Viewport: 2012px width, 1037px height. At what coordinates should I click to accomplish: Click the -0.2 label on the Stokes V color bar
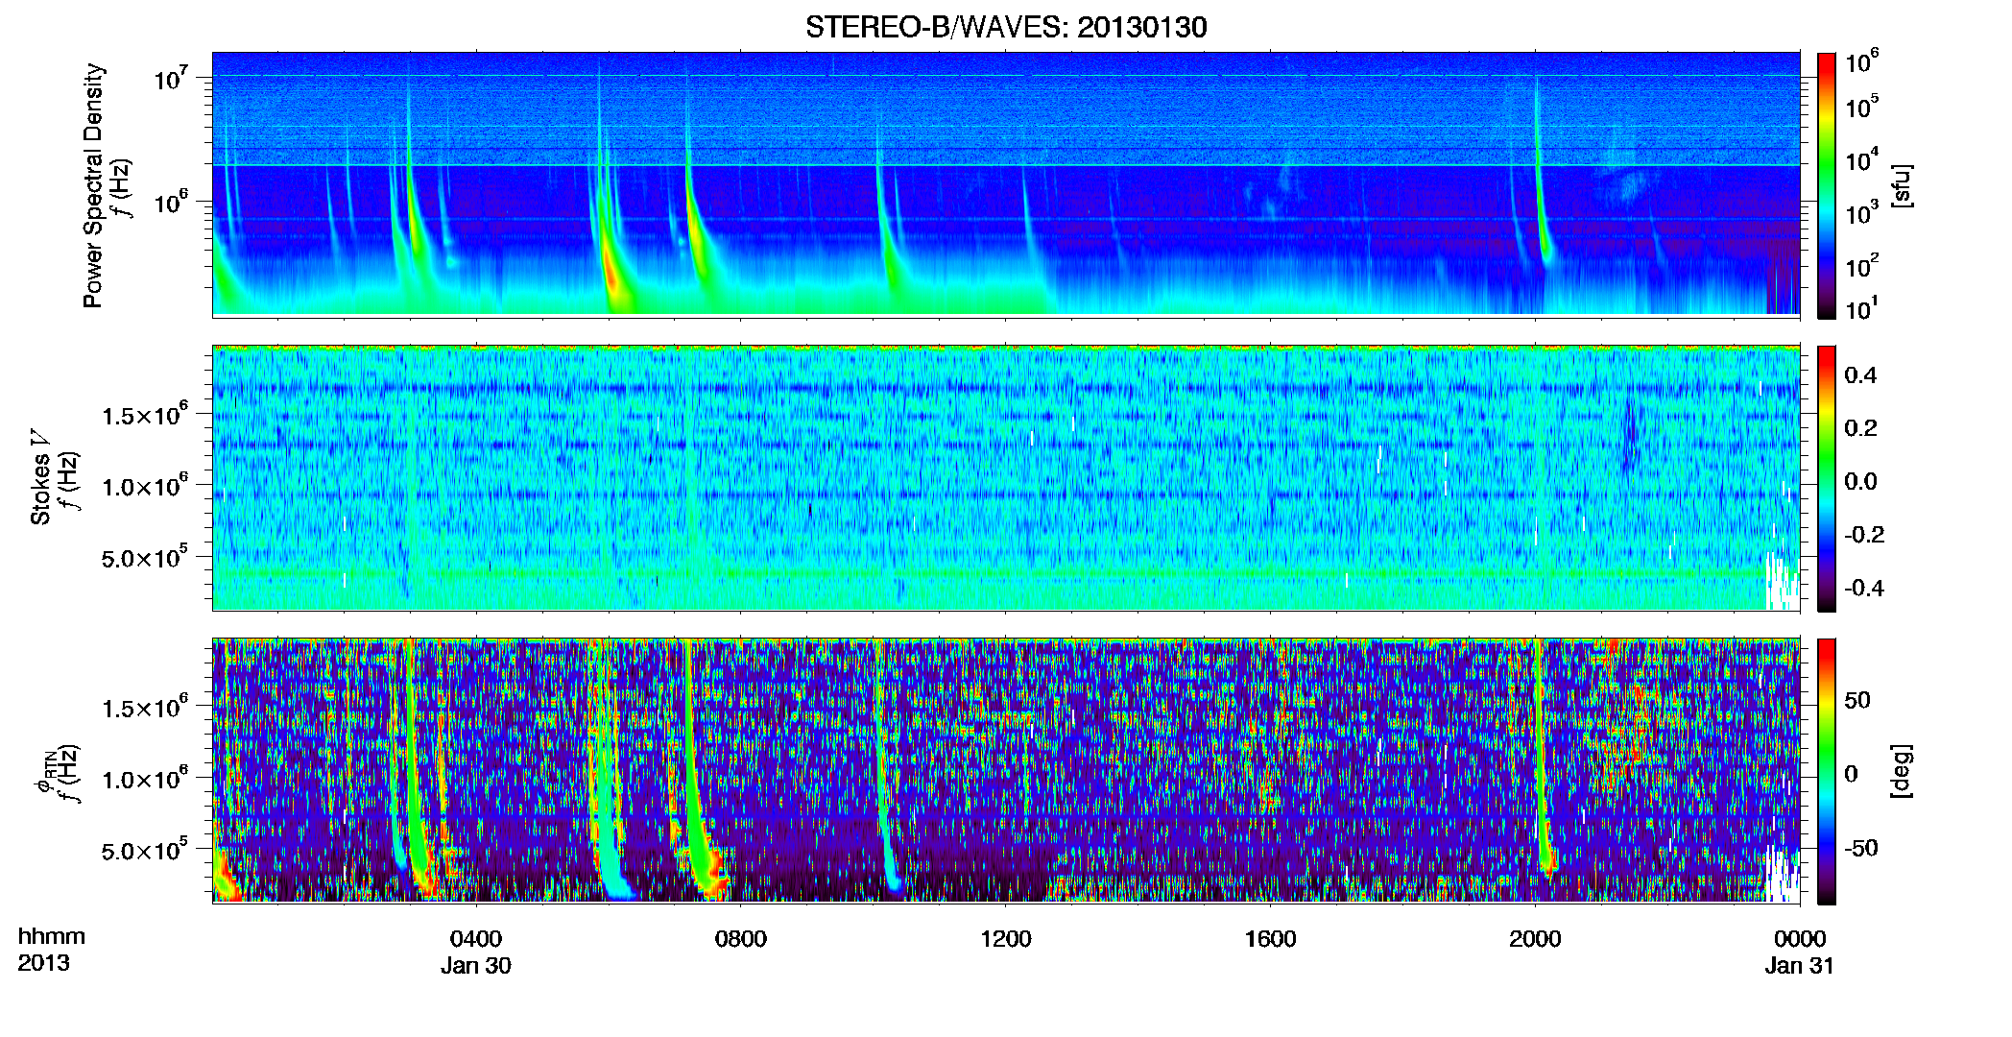click(1864, 535)
